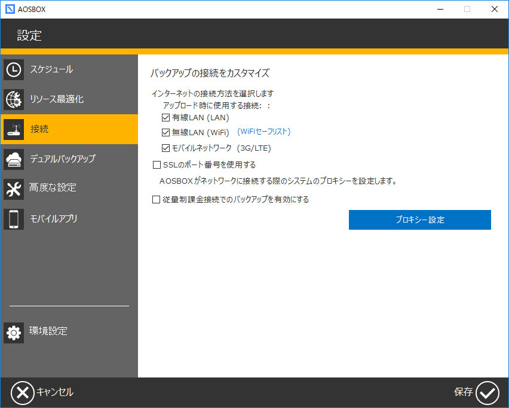The height and width of the screenshot is (408, 509).
Task: Click the router icon for 接続
Action: (14, 129)
